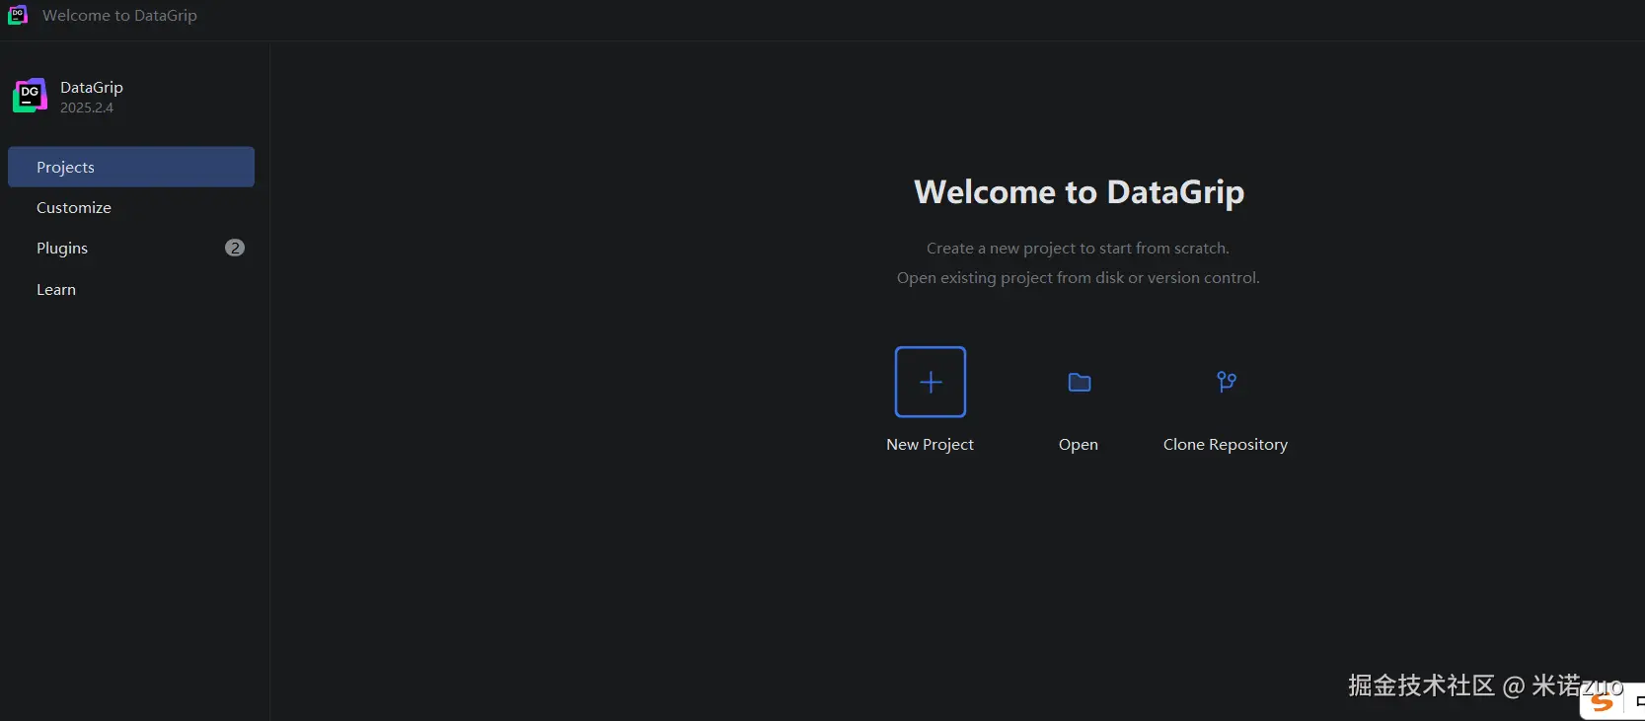Click the version number 2025.2.4
The image size is (1645, 721).
(x=87, y=108)
